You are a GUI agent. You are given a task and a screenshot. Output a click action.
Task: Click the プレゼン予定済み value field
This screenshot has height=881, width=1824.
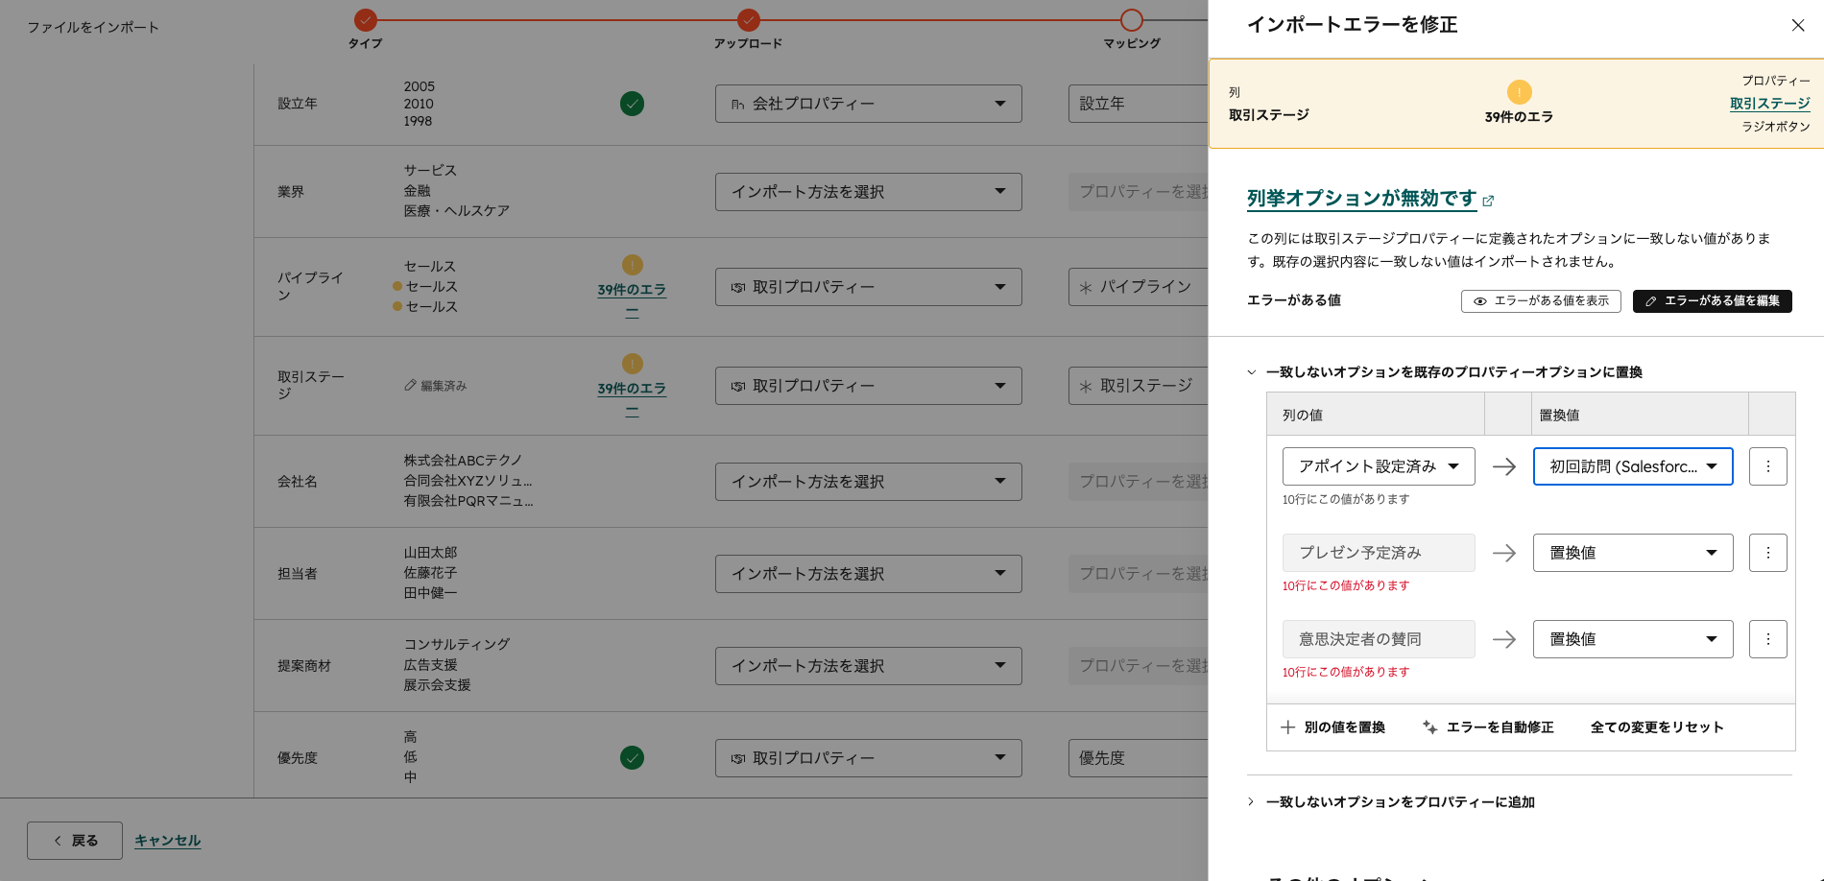(1379, 553)
